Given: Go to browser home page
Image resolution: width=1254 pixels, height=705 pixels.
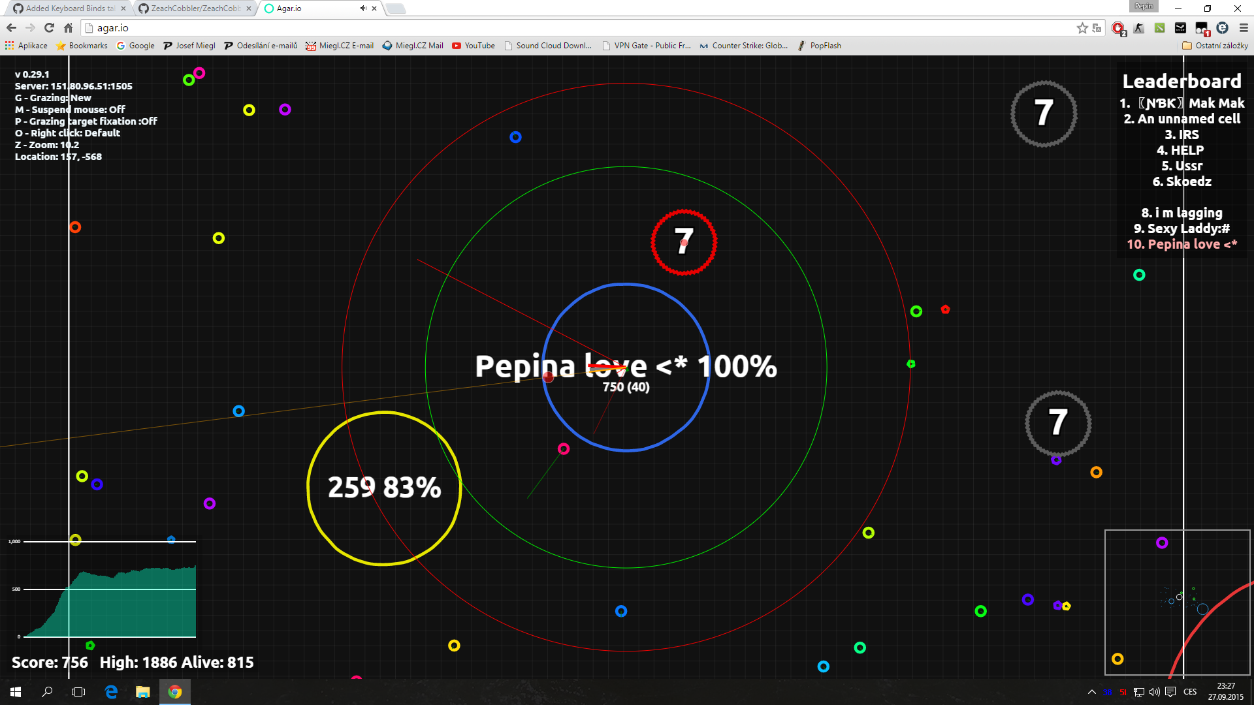Looking at the screenshot, I should tap(68, 28).
